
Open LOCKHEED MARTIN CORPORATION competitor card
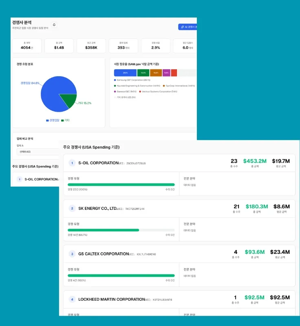pos(112,300)
